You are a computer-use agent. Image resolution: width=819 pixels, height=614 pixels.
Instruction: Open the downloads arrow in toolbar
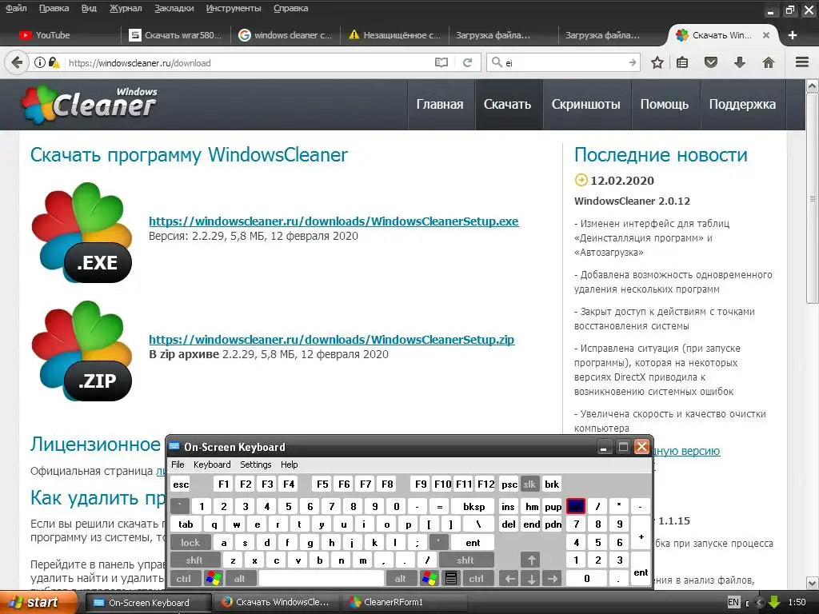[740, 62]
